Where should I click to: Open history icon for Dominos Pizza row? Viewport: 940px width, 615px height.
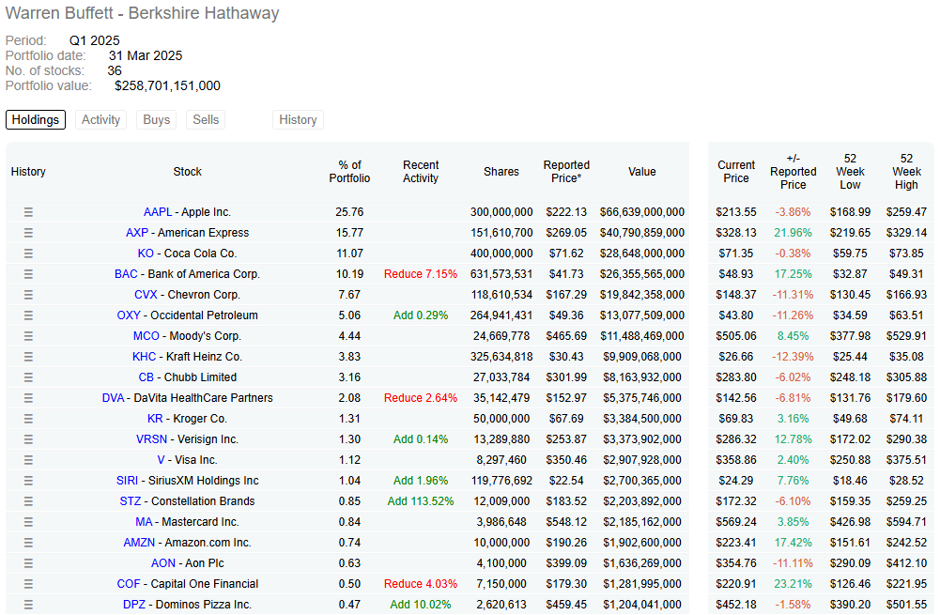28,605
